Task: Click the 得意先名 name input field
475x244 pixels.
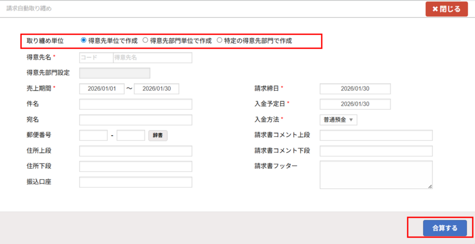Action: 152,57
